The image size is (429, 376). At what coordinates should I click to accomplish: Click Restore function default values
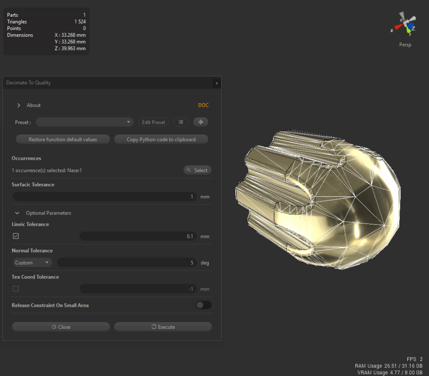(x=62, y=139)
